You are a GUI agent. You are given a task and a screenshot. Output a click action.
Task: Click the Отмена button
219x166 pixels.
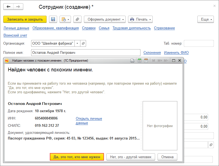167,157
